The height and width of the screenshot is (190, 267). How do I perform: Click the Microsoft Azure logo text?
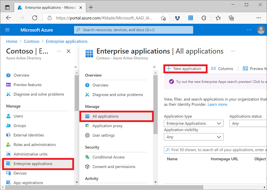(x=37, y=30)
